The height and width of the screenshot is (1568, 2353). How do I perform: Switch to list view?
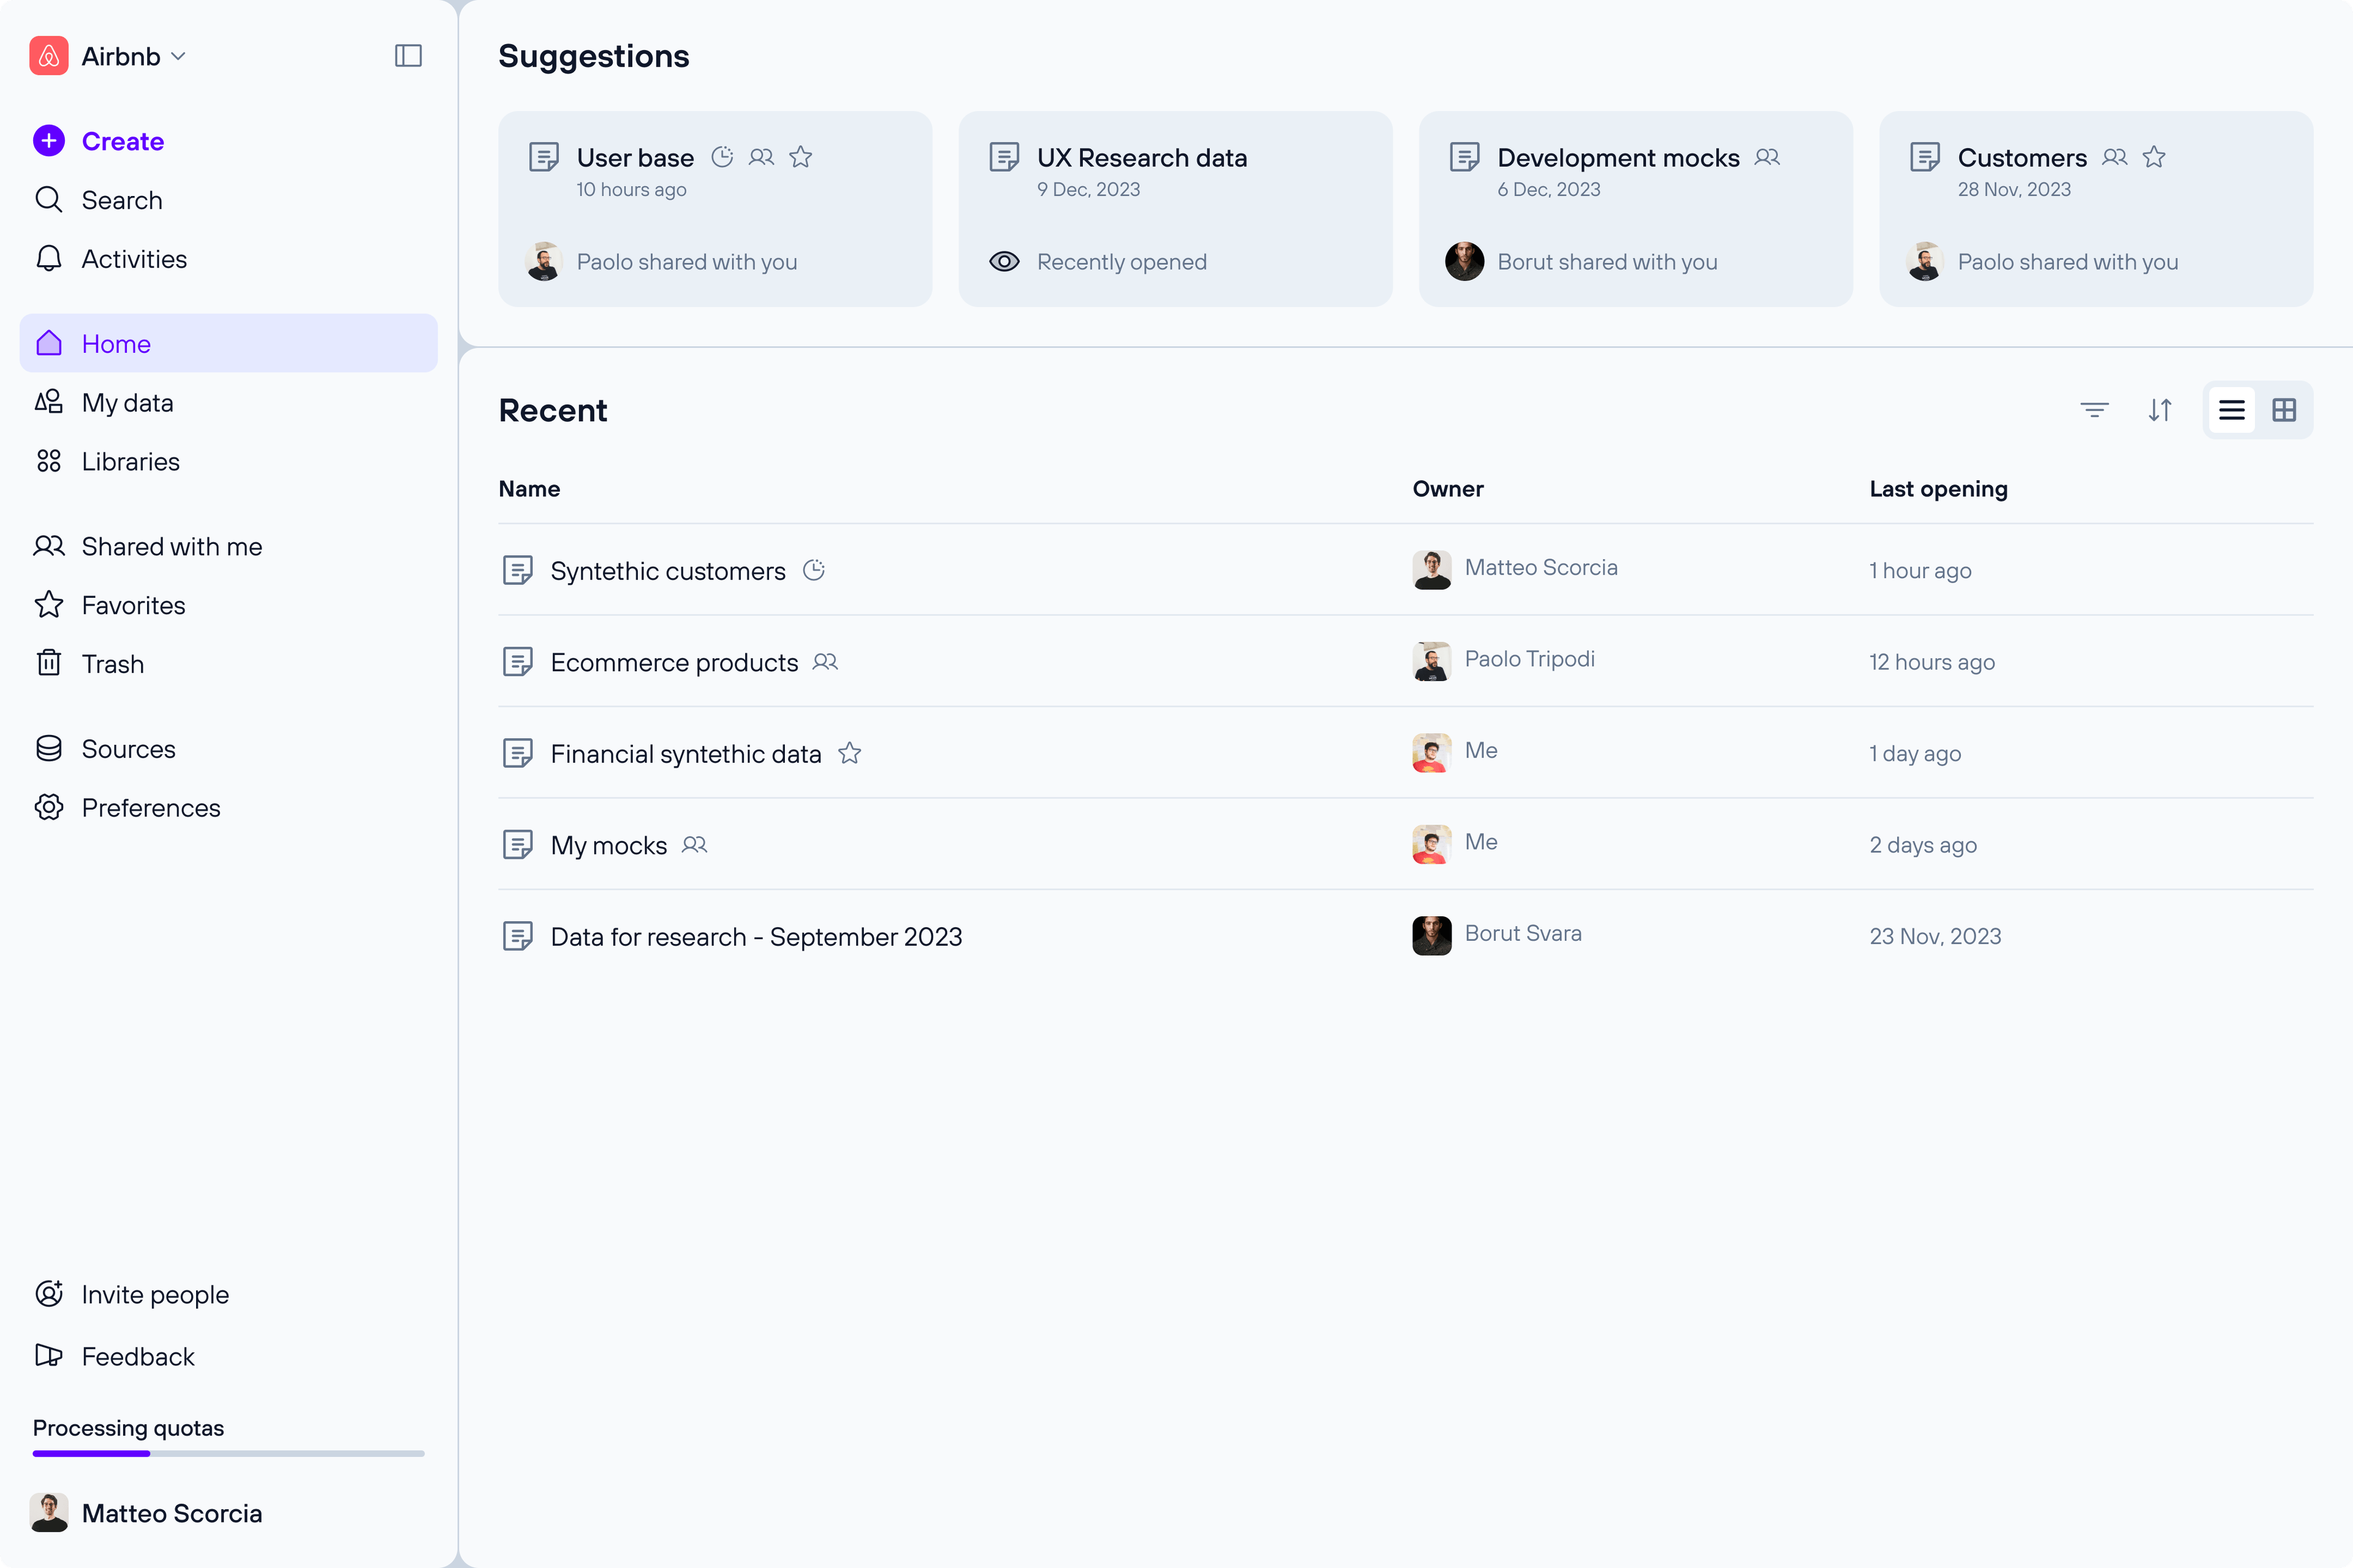coord(2232,410)
